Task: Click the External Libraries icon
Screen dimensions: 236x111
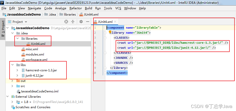Action: (x=13, y=97)
